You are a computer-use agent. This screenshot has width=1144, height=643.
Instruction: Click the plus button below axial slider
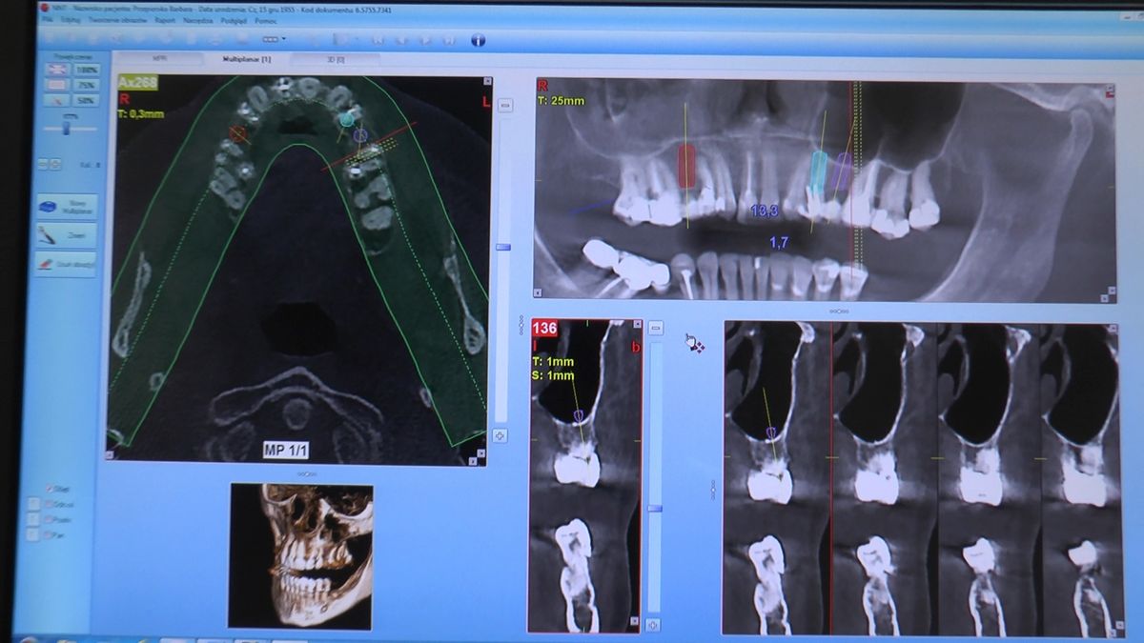(501, 435)
